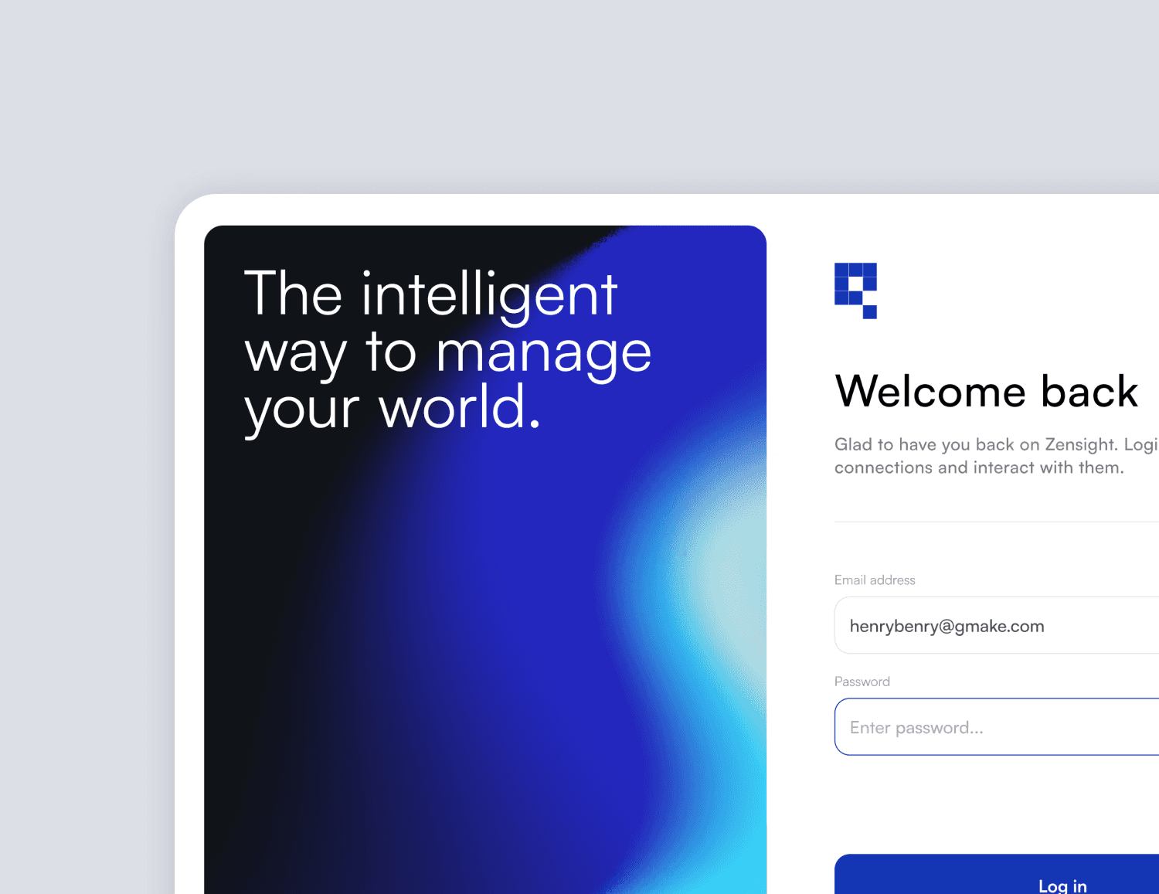Click the 'Email address' label

[875, 580]
